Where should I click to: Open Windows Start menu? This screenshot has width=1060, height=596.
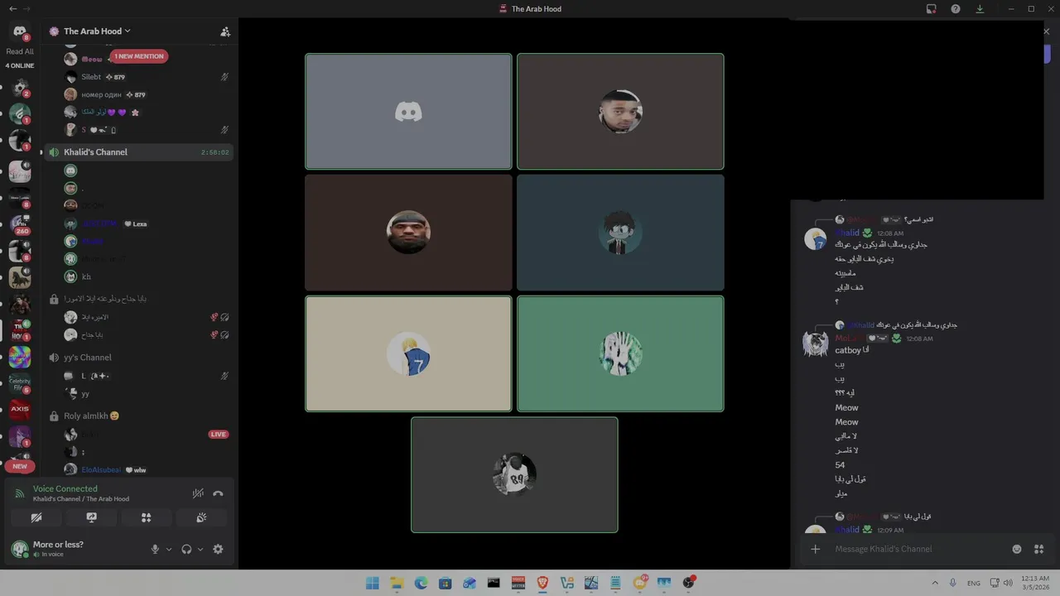click(373, 583)
